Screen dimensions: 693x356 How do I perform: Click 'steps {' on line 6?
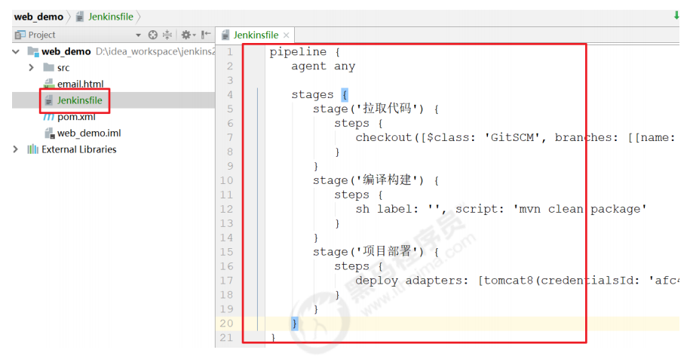[358, 124]
